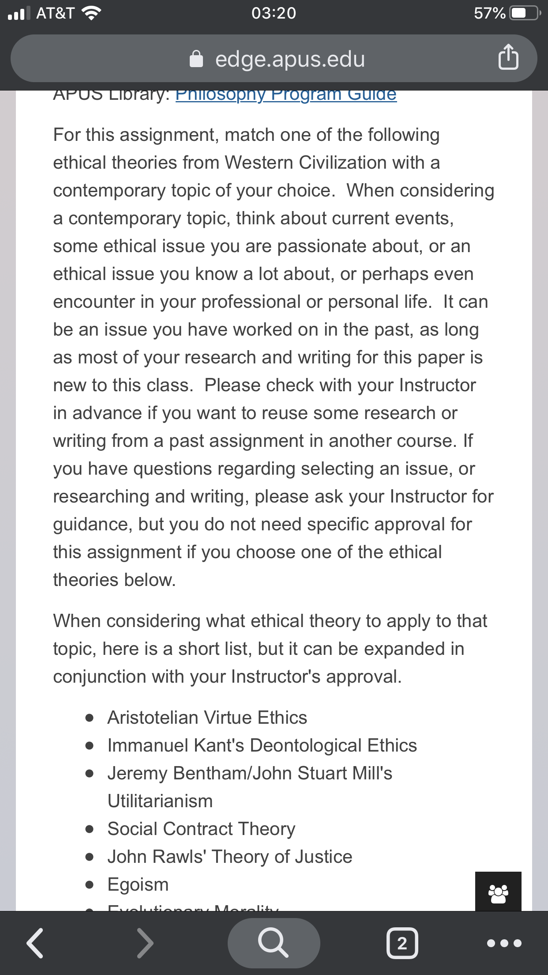The width and height of the screenshot is (548, 975).
Task: Tap the Wi-Fi status icon
Action: tap(91, 13)
